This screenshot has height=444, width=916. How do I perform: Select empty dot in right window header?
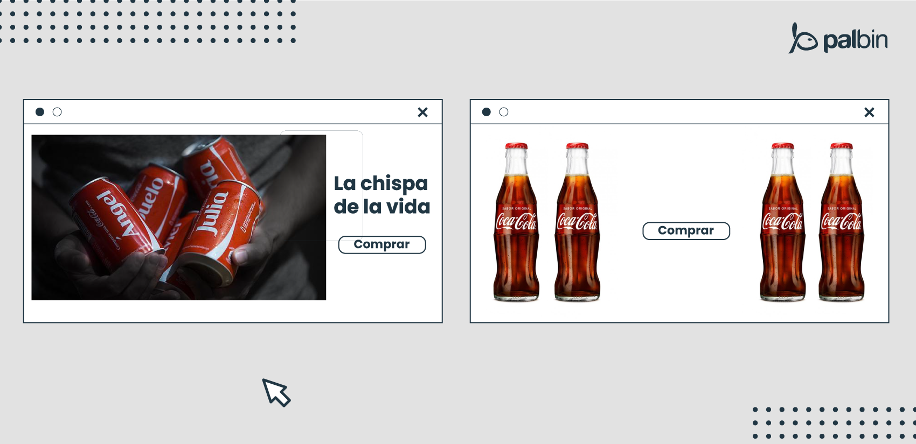504,112
